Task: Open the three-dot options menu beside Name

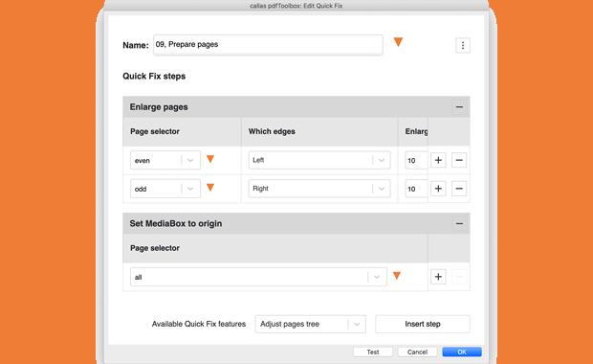Action: point(463,45)
